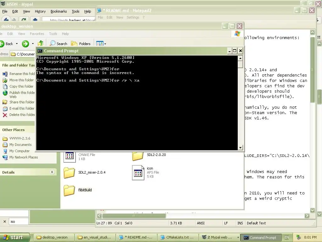The width and height of the screenshot is (322, 242).
Task: Click the Rename this folder icon
Action: (x=5, y=74)
